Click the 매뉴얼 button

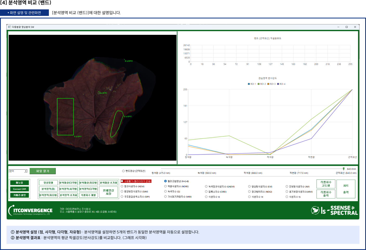[19, 183]
